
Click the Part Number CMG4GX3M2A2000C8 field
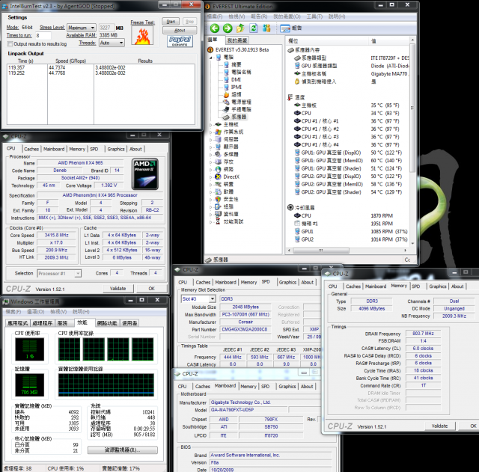tap(245, 329)
